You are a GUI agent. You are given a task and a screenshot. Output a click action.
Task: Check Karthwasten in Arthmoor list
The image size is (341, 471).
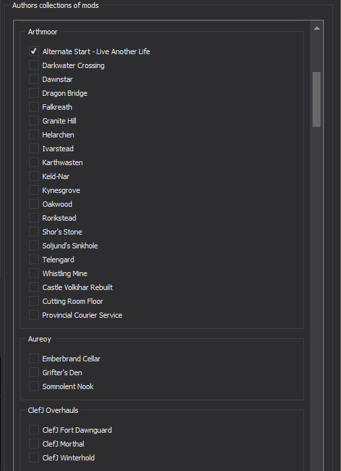coord(34,163)
